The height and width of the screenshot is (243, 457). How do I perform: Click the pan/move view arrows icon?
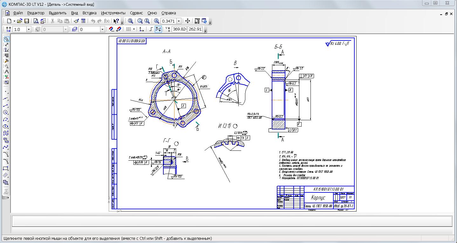point(188,21)
